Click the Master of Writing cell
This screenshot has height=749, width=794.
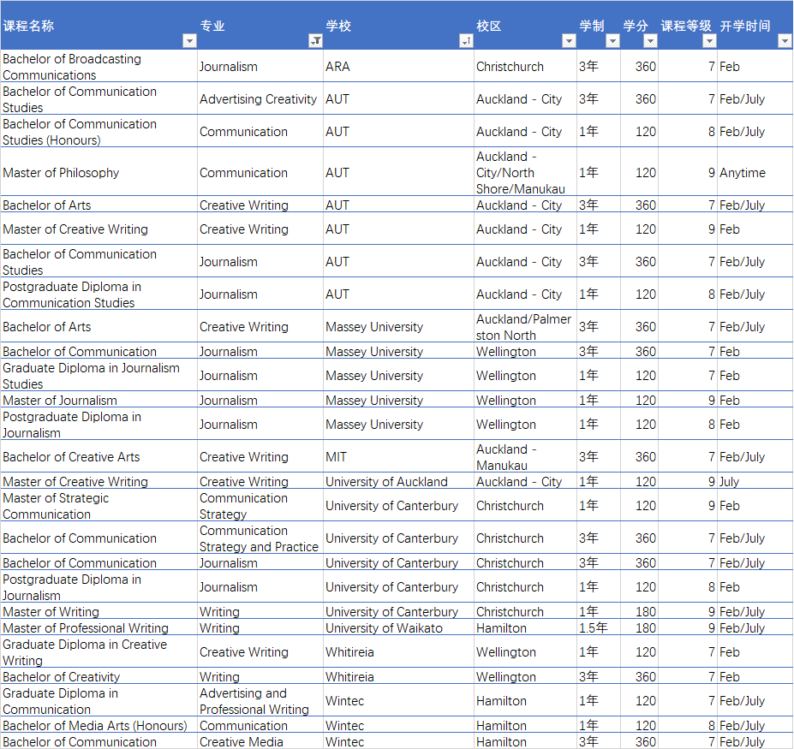[99, 612]
